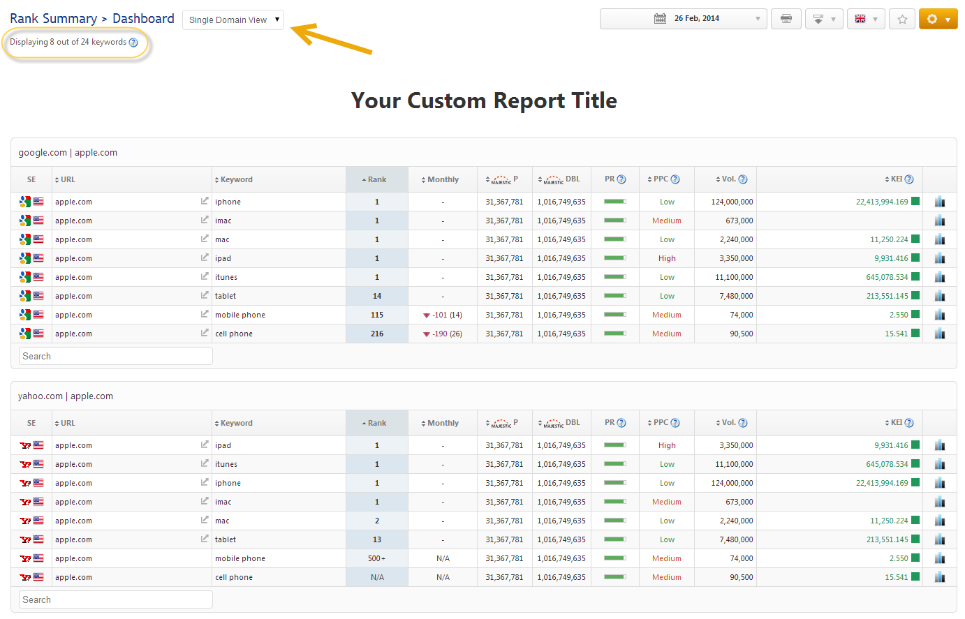Click the Rank Summary breadcrumb link
The height and width of the screenshot is (619, 965).
tap(53, 19)
